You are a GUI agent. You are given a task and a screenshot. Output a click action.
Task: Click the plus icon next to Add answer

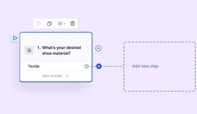(67, 76)
